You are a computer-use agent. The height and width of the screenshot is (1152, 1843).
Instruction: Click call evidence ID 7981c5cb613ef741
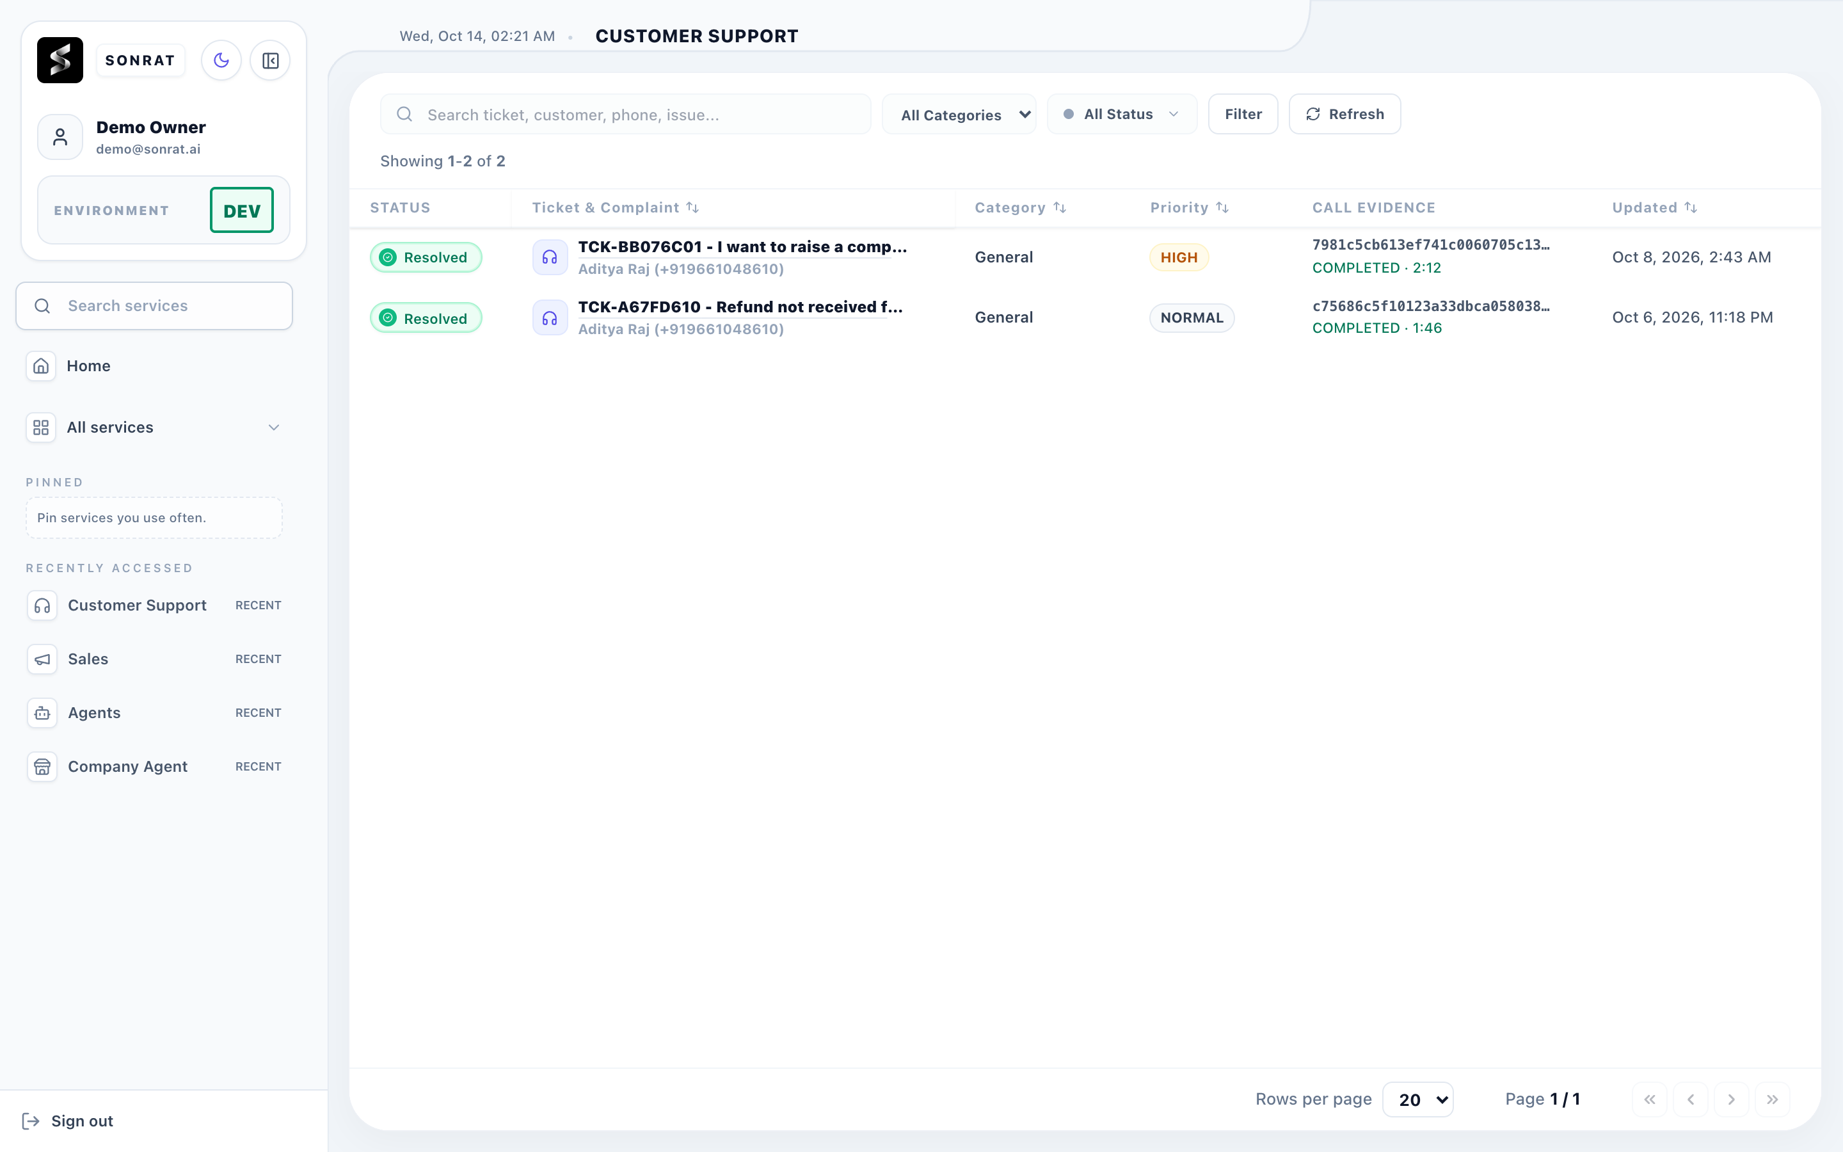[x=1431, y=245]
